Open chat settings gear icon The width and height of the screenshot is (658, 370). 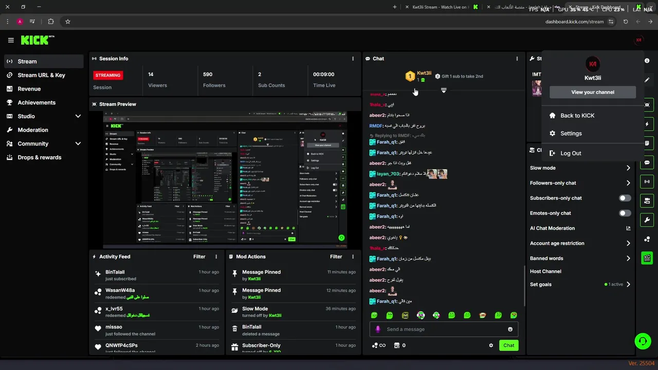[x=491, y=345]
